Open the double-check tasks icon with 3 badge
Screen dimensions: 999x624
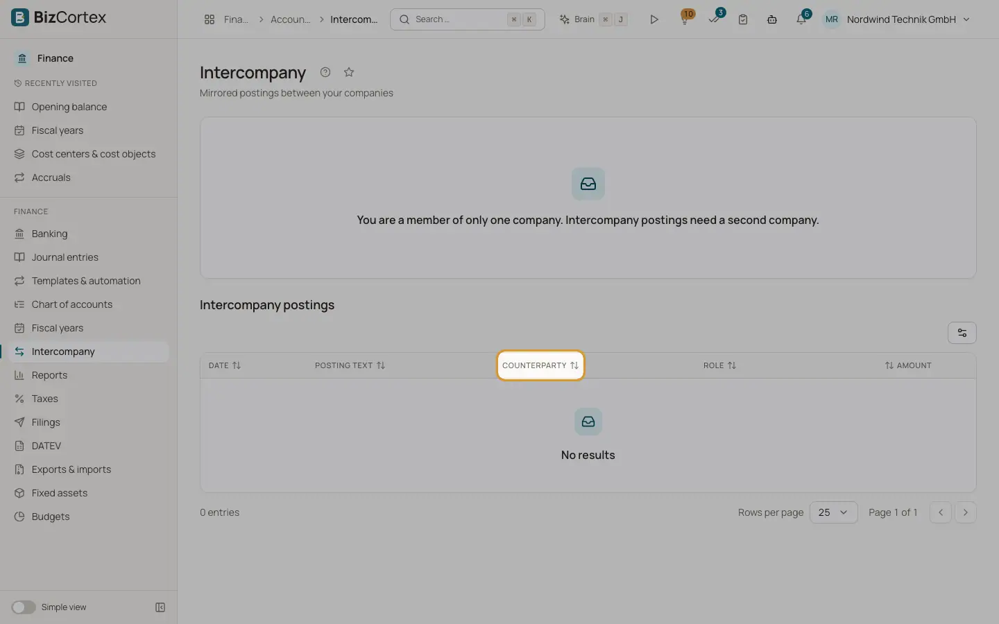click(715, 19)
